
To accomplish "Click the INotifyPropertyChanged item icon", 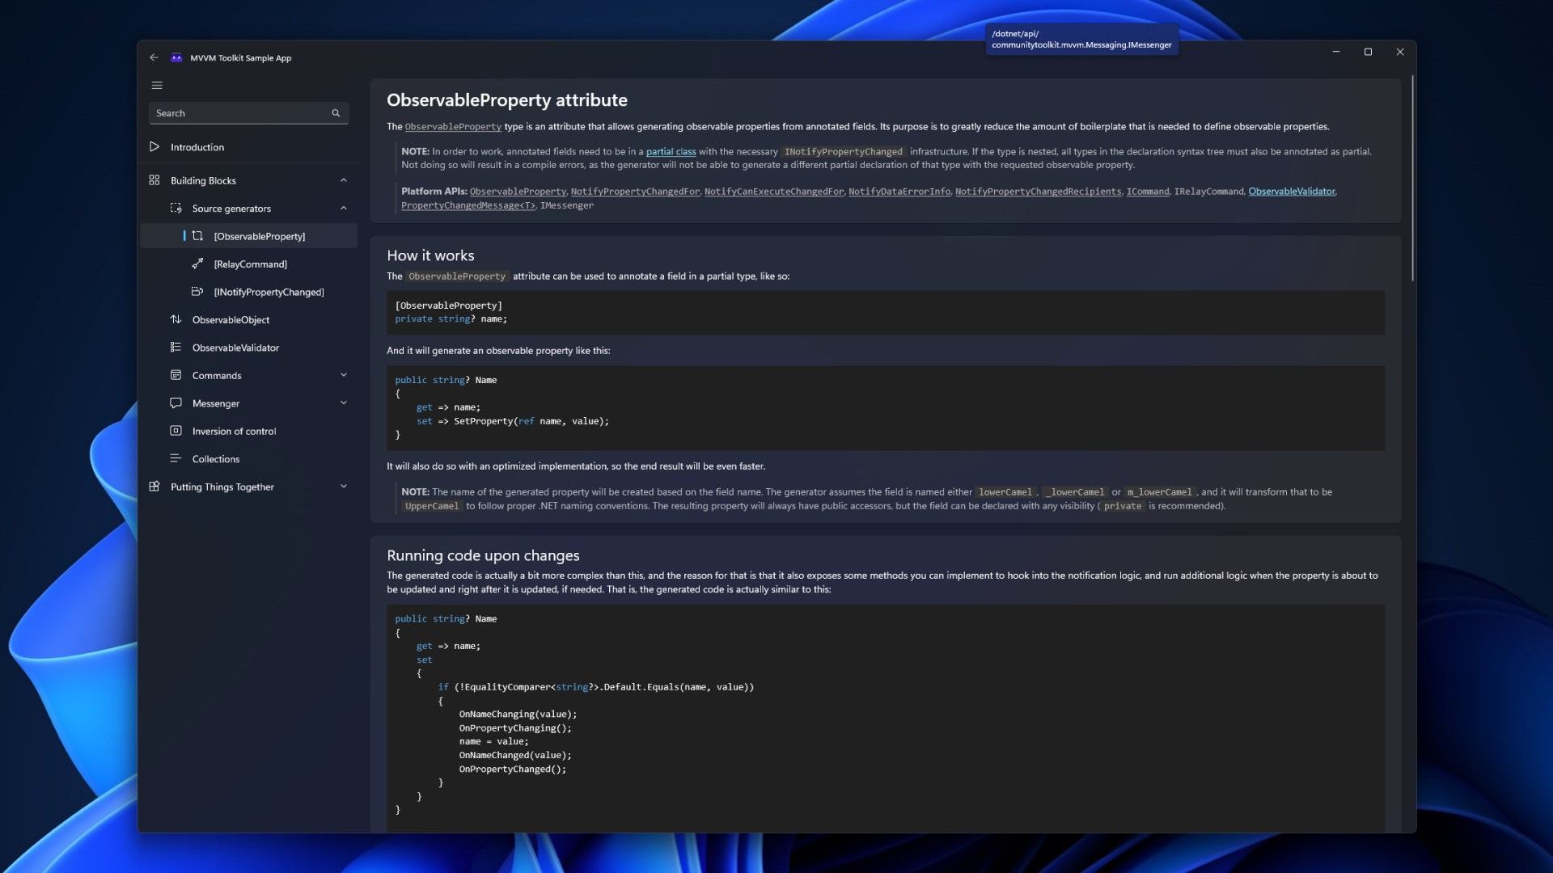I will (x=197, y=292).
